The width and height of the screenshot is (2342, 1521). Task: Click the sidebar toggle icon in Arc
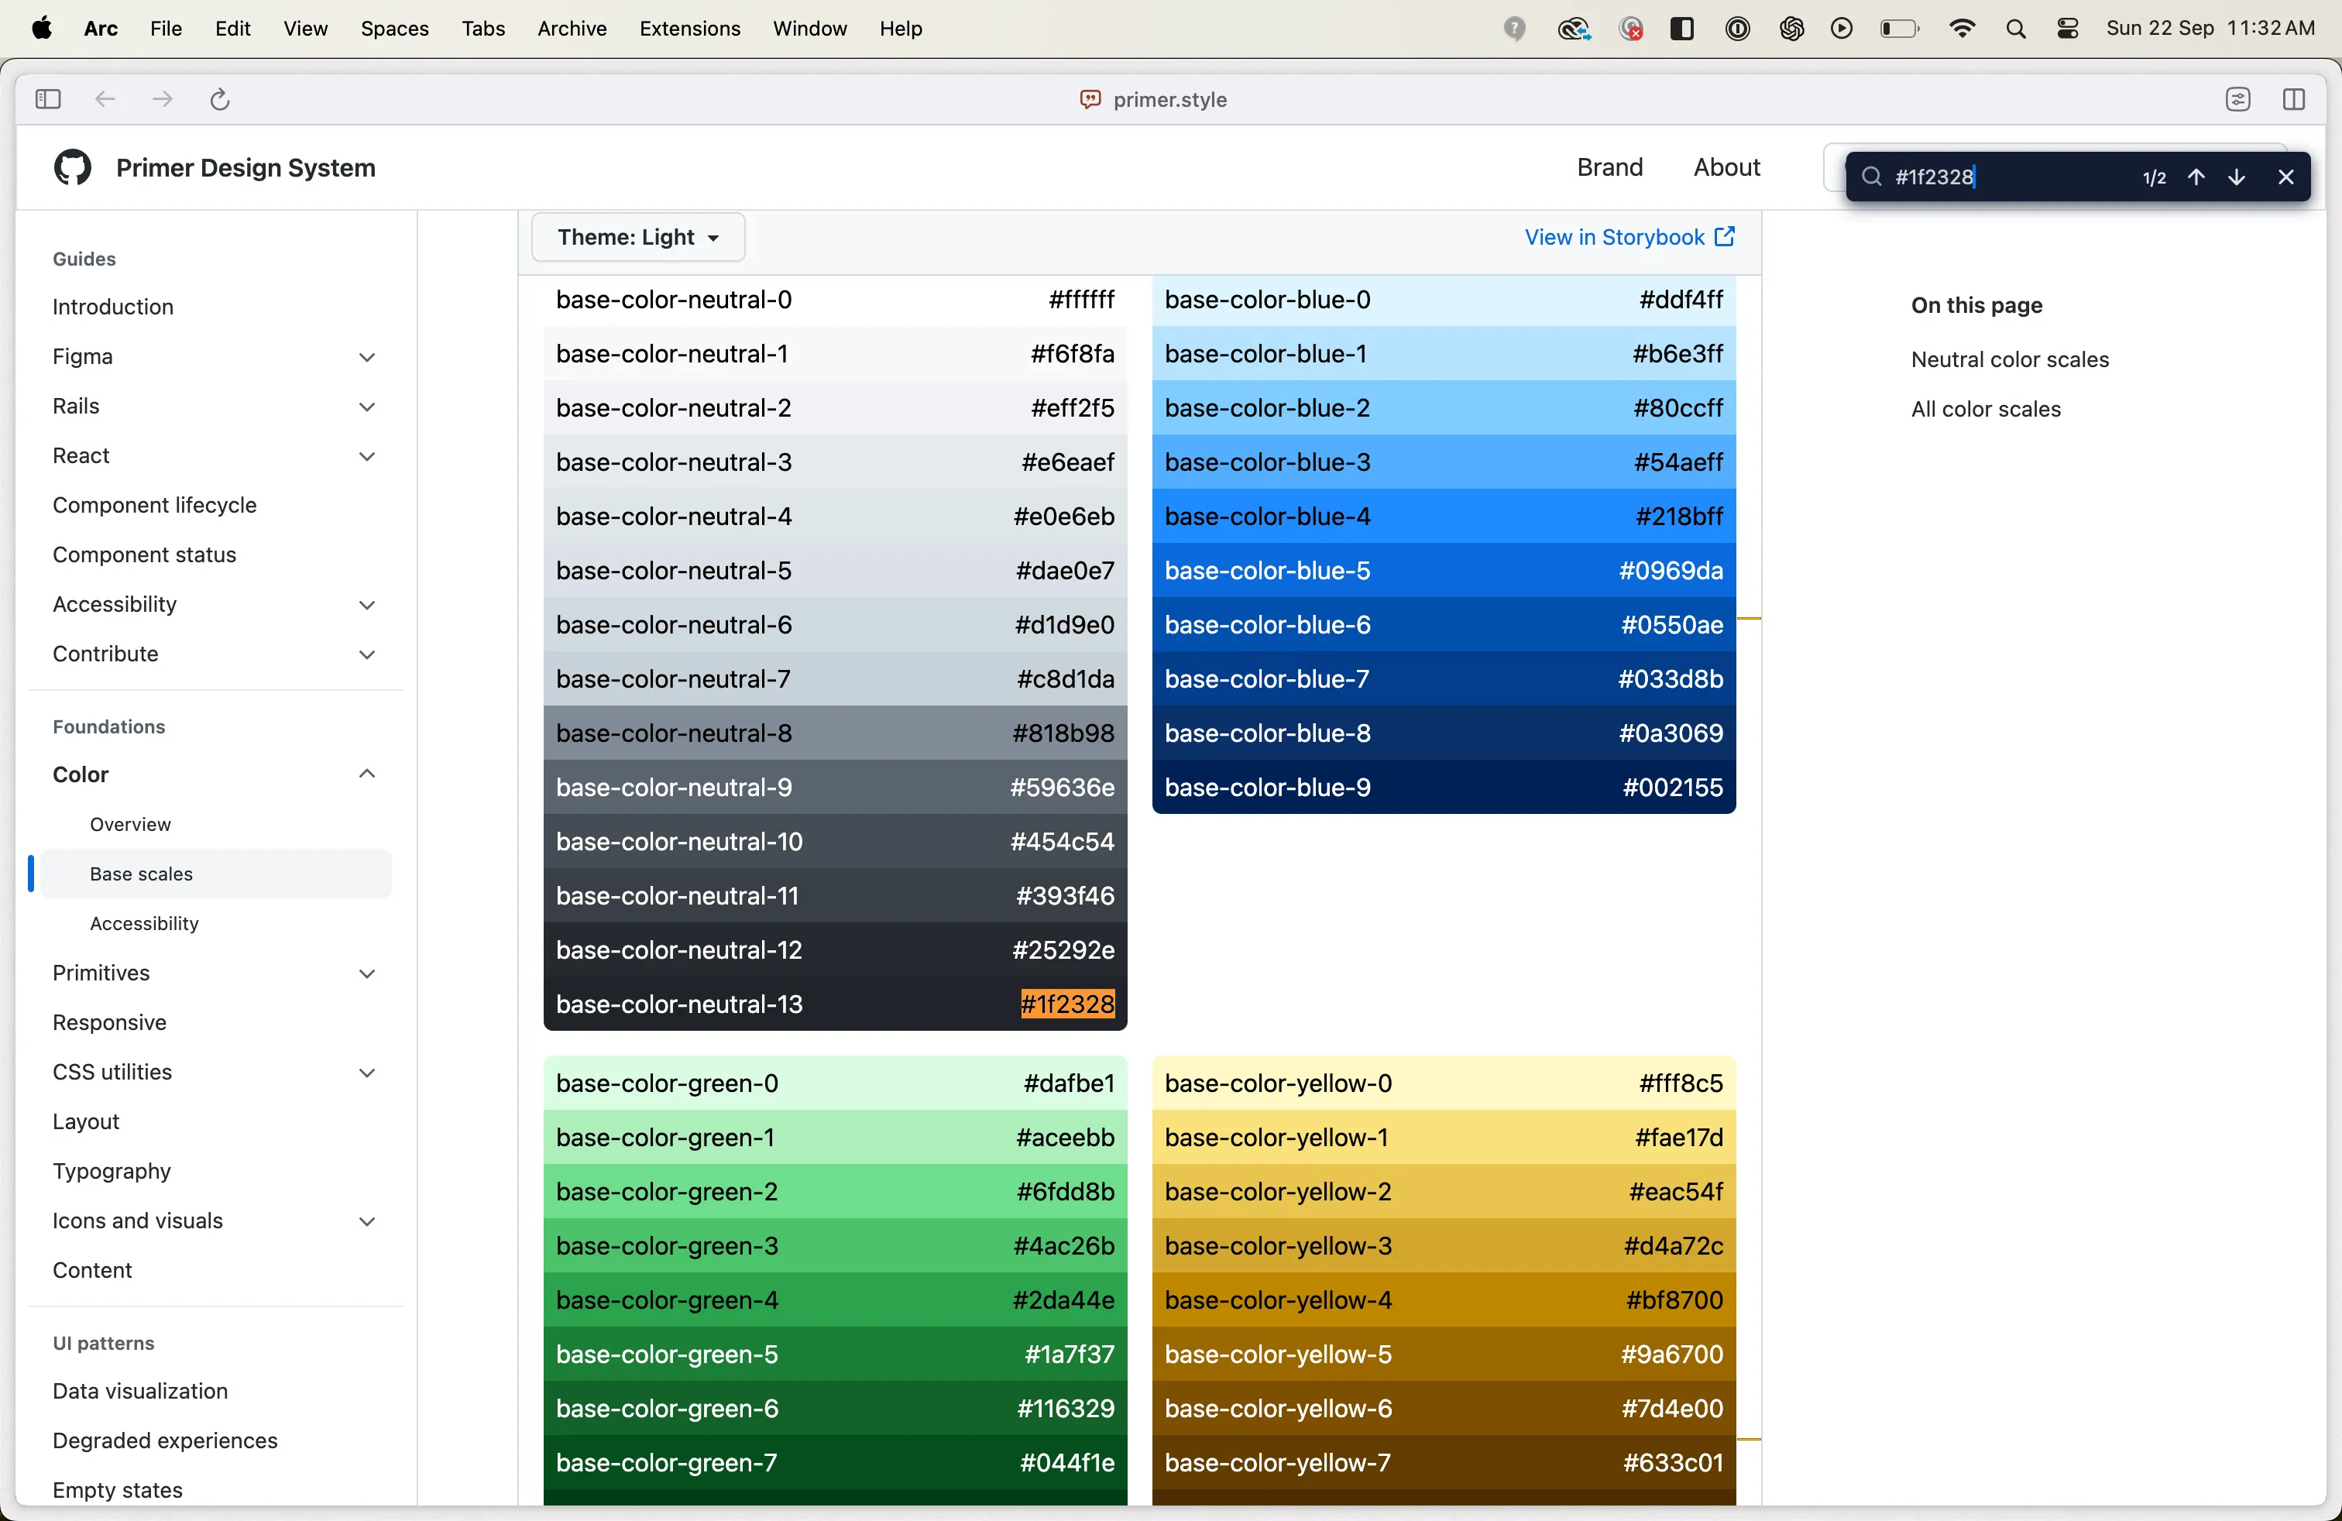tap(48, 98)
